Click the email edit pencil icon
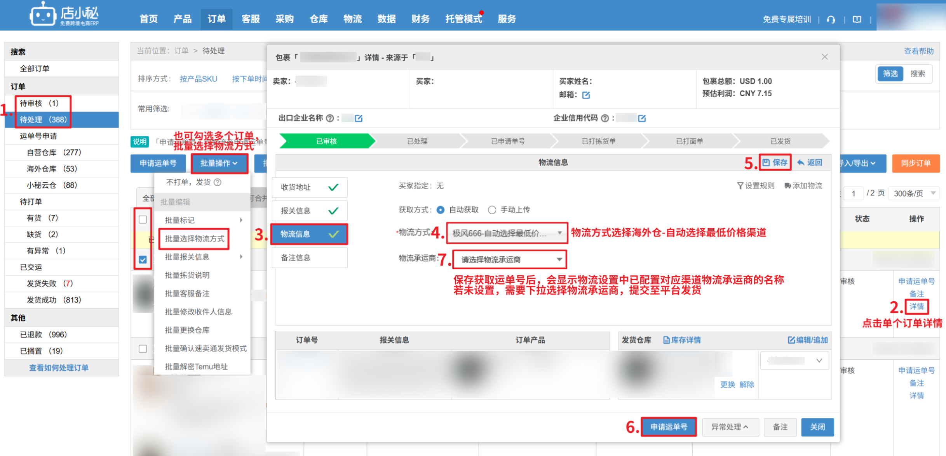946x456 pixels. point(586,95)
